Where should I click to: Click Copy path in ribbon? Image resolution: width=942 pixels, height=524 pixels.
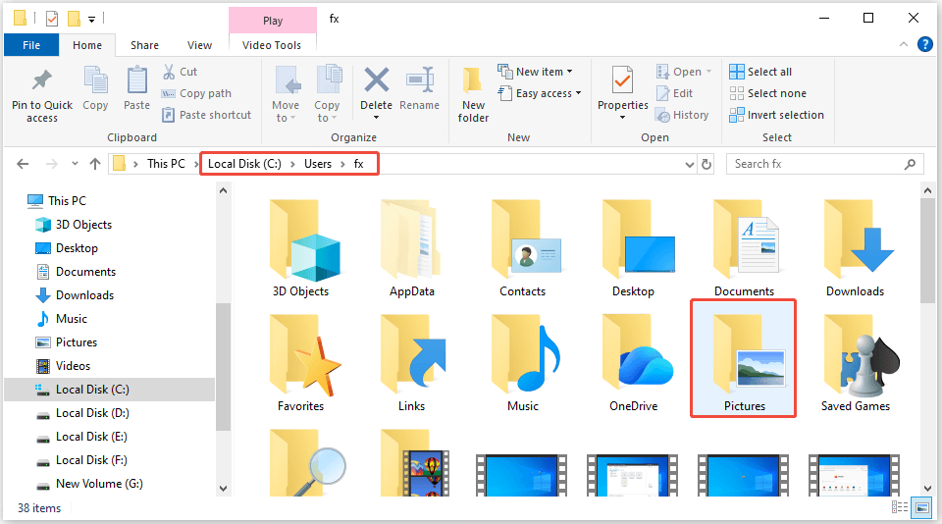click(x=196, y=93)
